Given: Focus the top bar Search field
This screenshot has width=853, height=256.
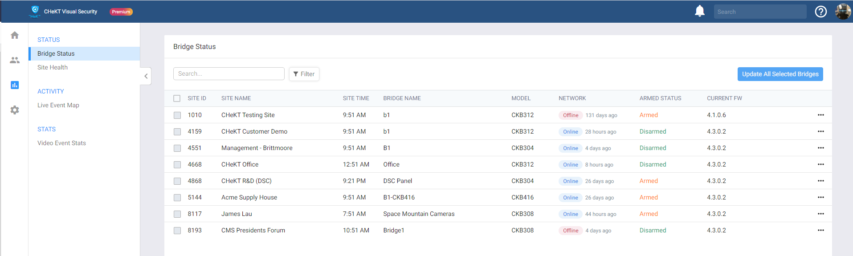Looking at the screenshot, I should 760,12.
